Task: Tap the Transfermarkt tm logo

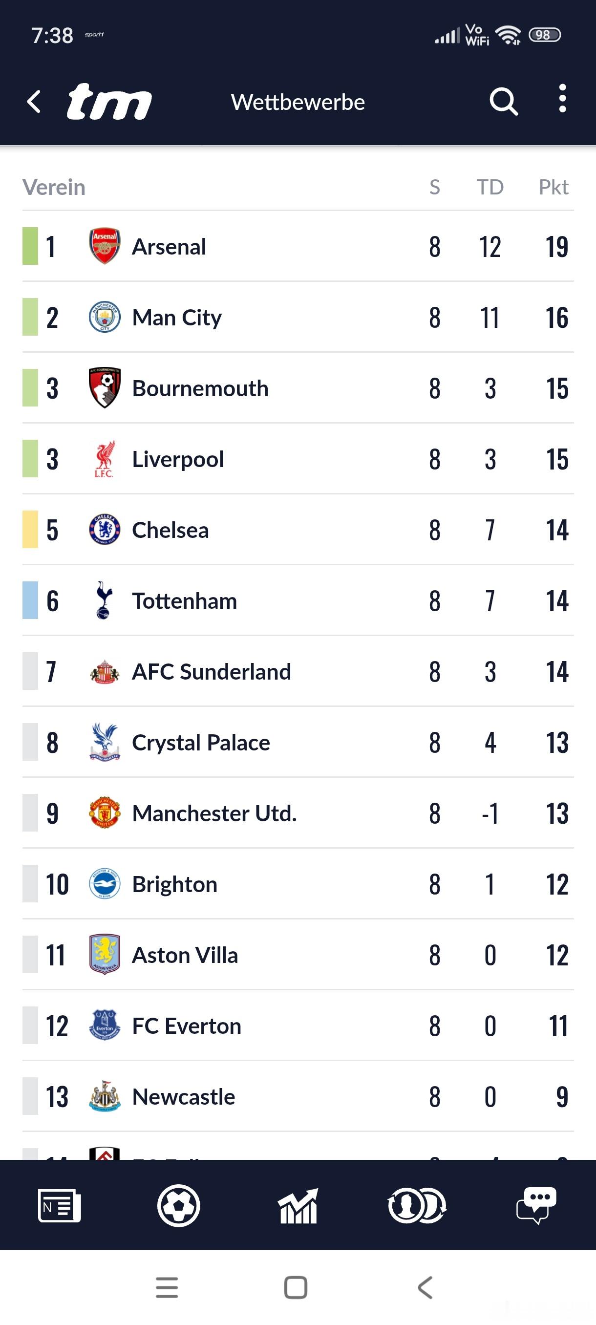Action: tap(109, 101)
